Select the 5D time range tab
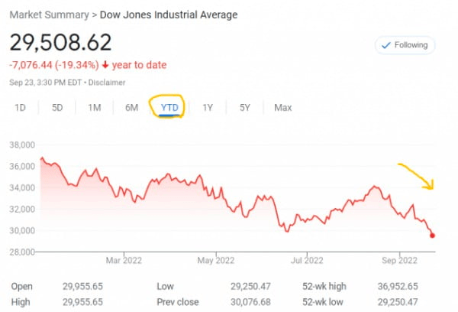Viewport: 458px width, 312px height. (x=57, y=108)
